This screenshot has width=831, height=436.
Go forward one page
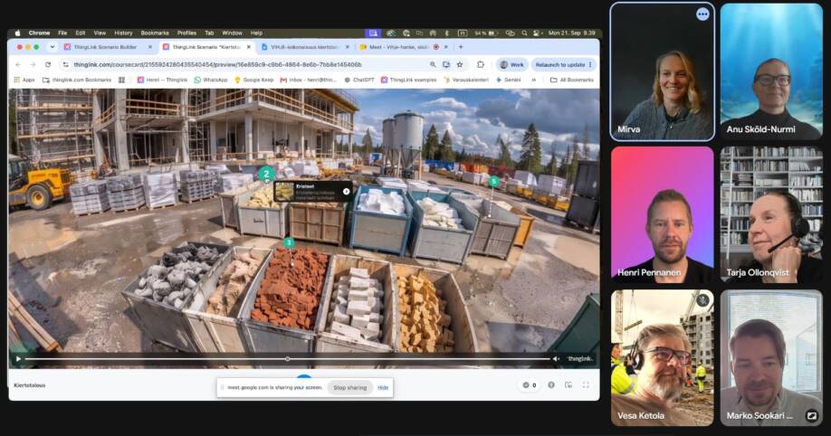pos(33,64)
